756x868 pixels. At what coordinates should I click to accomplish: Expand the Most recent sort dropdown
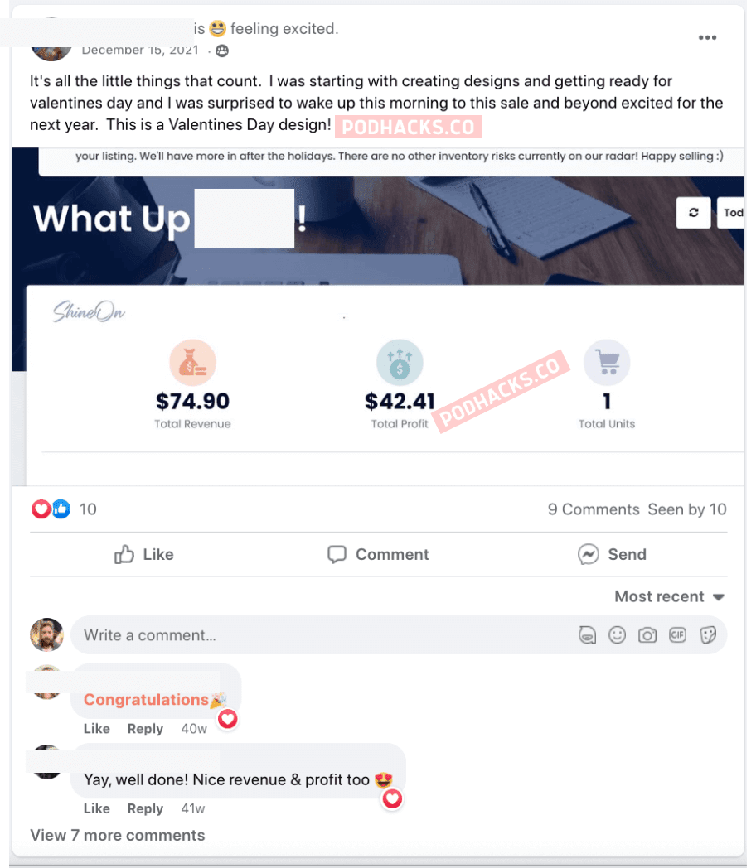670,596
